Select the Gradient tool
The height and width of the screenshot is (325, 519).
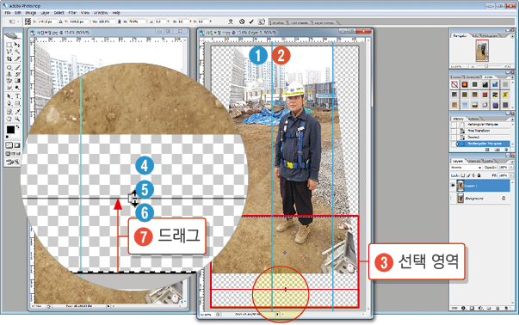(17, 81)
